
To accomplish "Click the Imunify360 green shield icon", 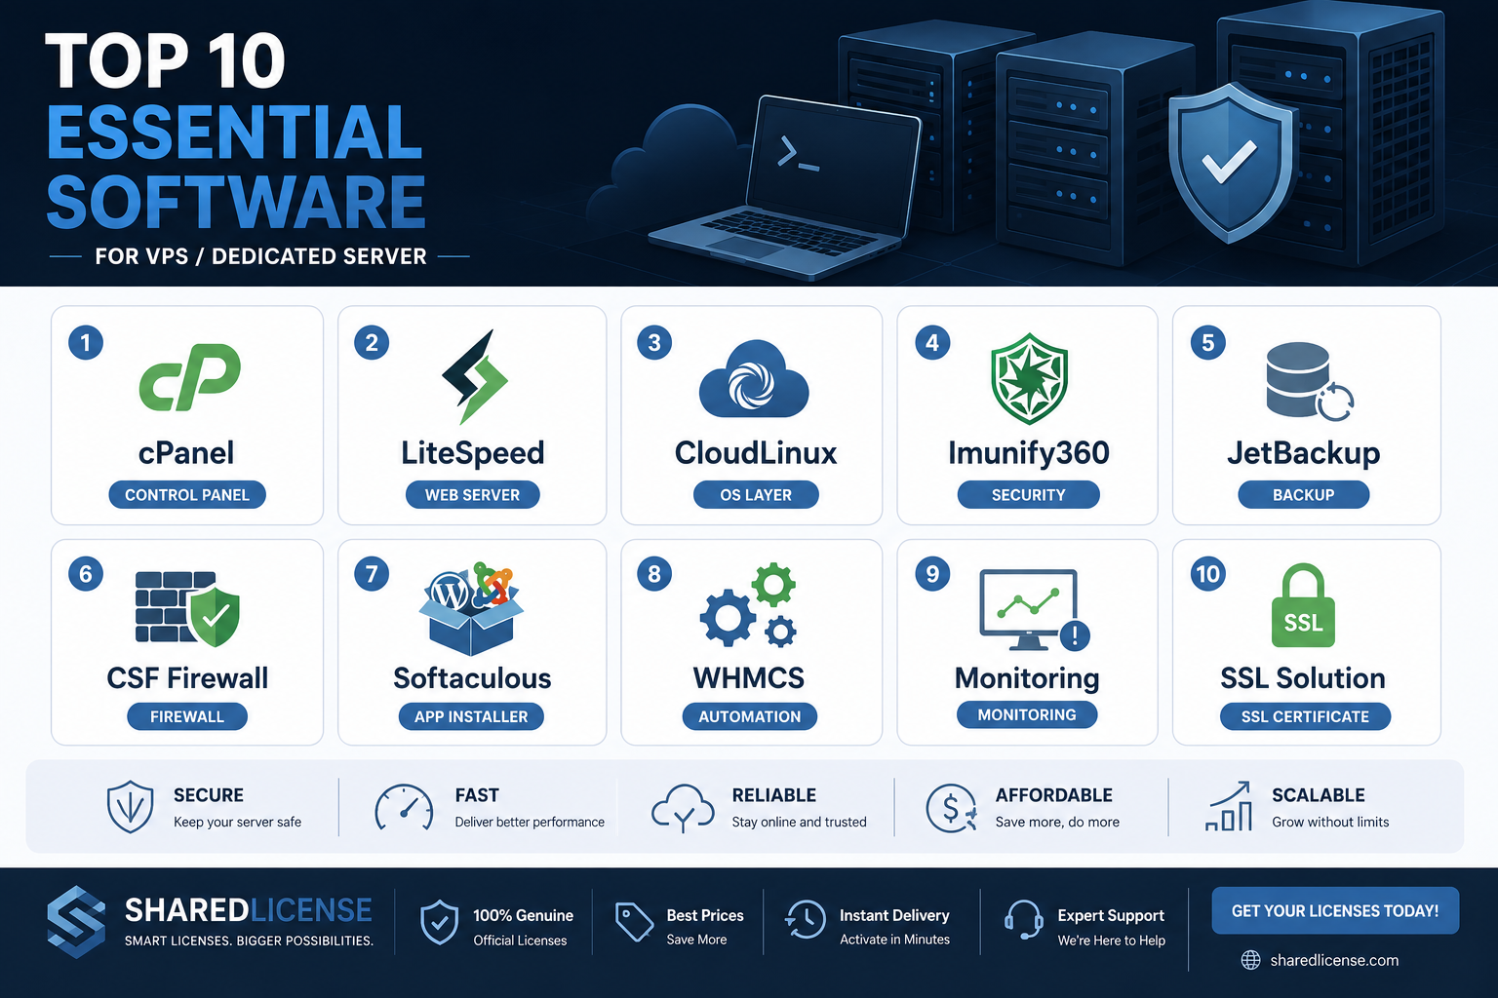I will [x=1029, y=378].
